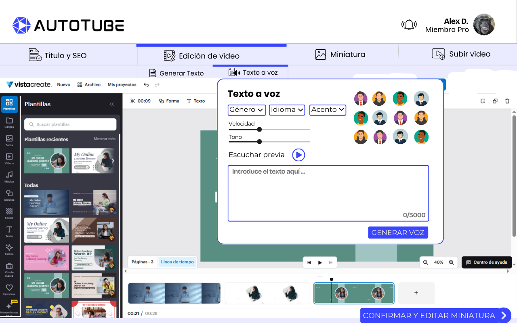Click CONFIRMAR Y EDITAR MINIATURA button
The width and height of the screenshot is (517, 323).
coord(435,315)
